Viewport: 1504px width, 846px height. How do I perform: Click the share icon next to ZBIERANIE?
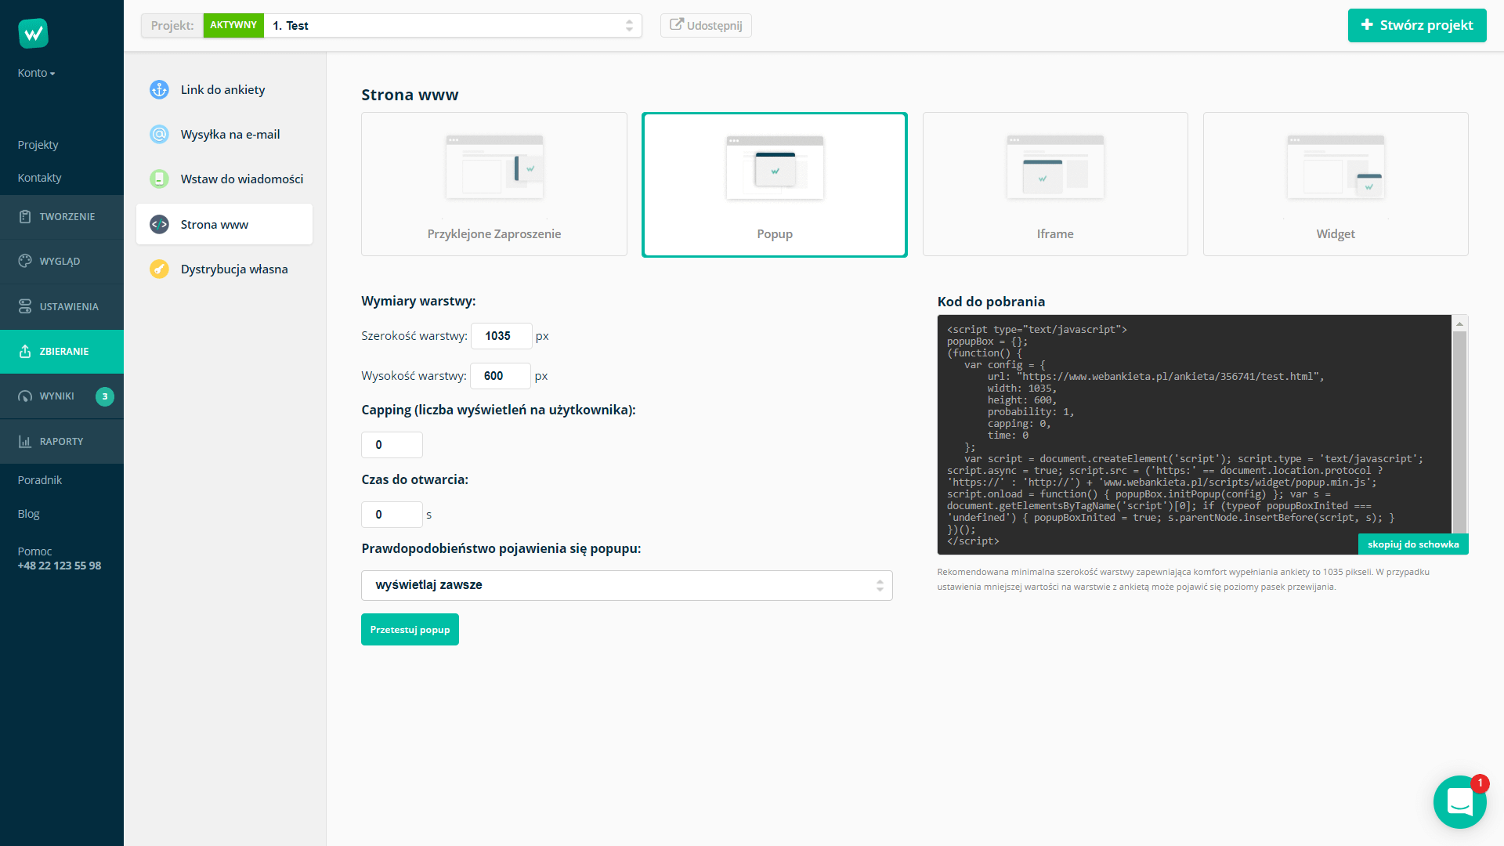point(25,351)
